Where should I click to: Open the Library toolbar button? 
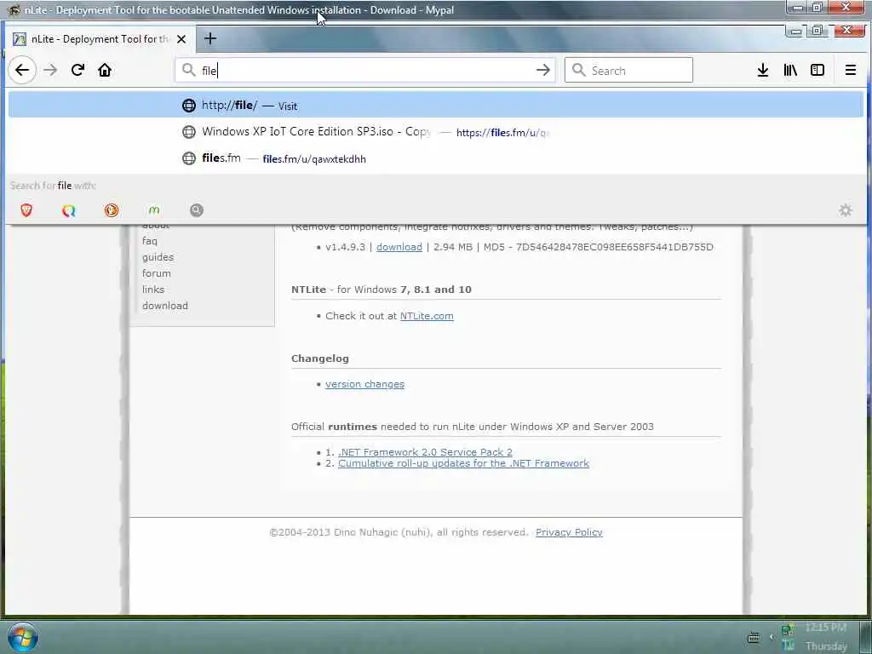(790, 70)
